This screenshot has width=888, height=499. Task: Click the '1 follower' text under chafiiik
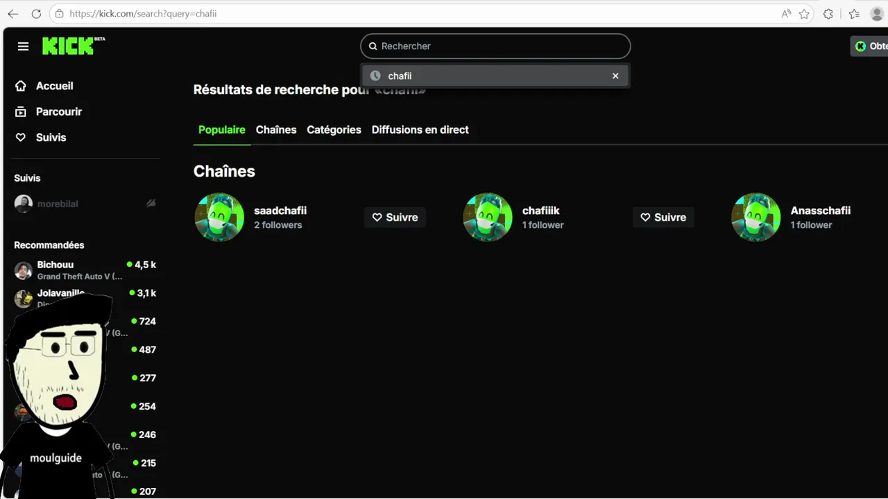tap(543, 225)
